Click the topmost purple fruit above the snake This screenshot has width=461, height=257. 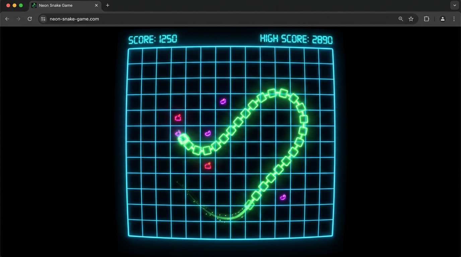click(x=223, y=101)
